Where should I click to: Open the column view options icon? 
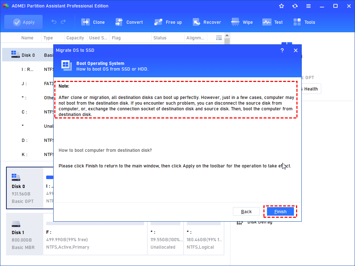[x=219, y=38]
